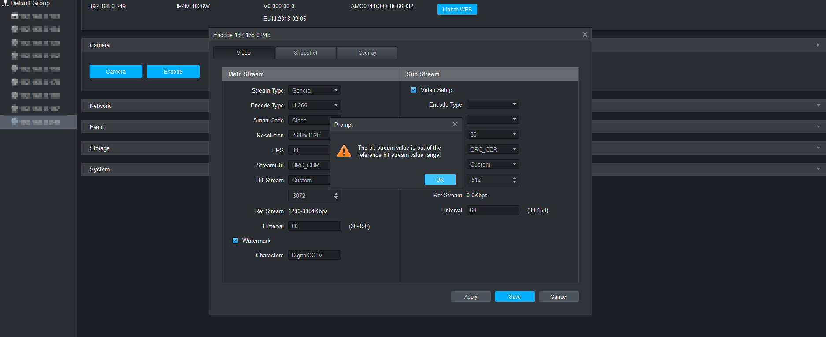Open the sub stream BRC_CBR dropdown
This screenshot has width=826, height=337.
coord(493,149)
